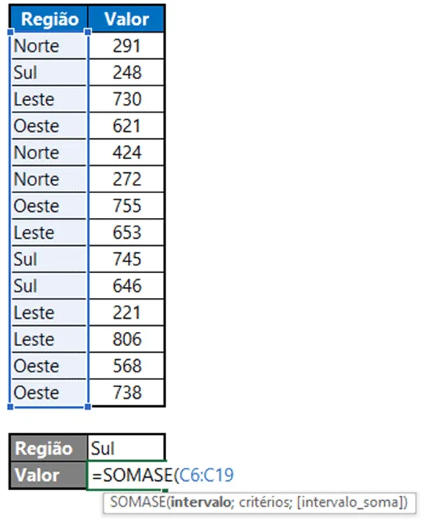Click the cell showing 730
Viewport: 425px width, 519px height.
(126, 99)
